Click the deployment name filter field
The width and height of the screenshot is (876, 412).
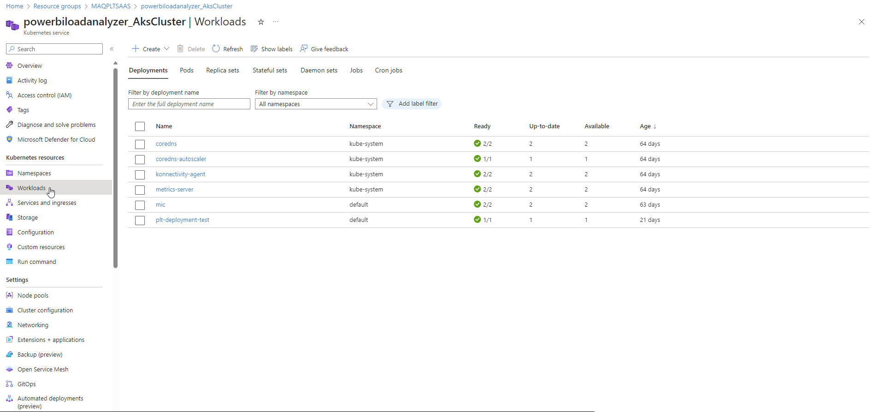tap(189, 104)
